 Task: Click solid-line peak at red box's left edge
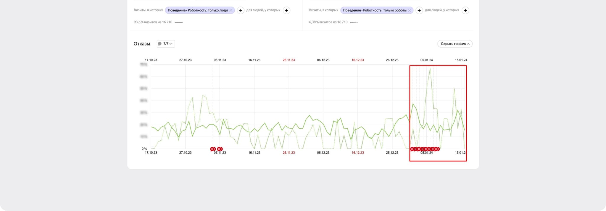click(x=413, y=104)
